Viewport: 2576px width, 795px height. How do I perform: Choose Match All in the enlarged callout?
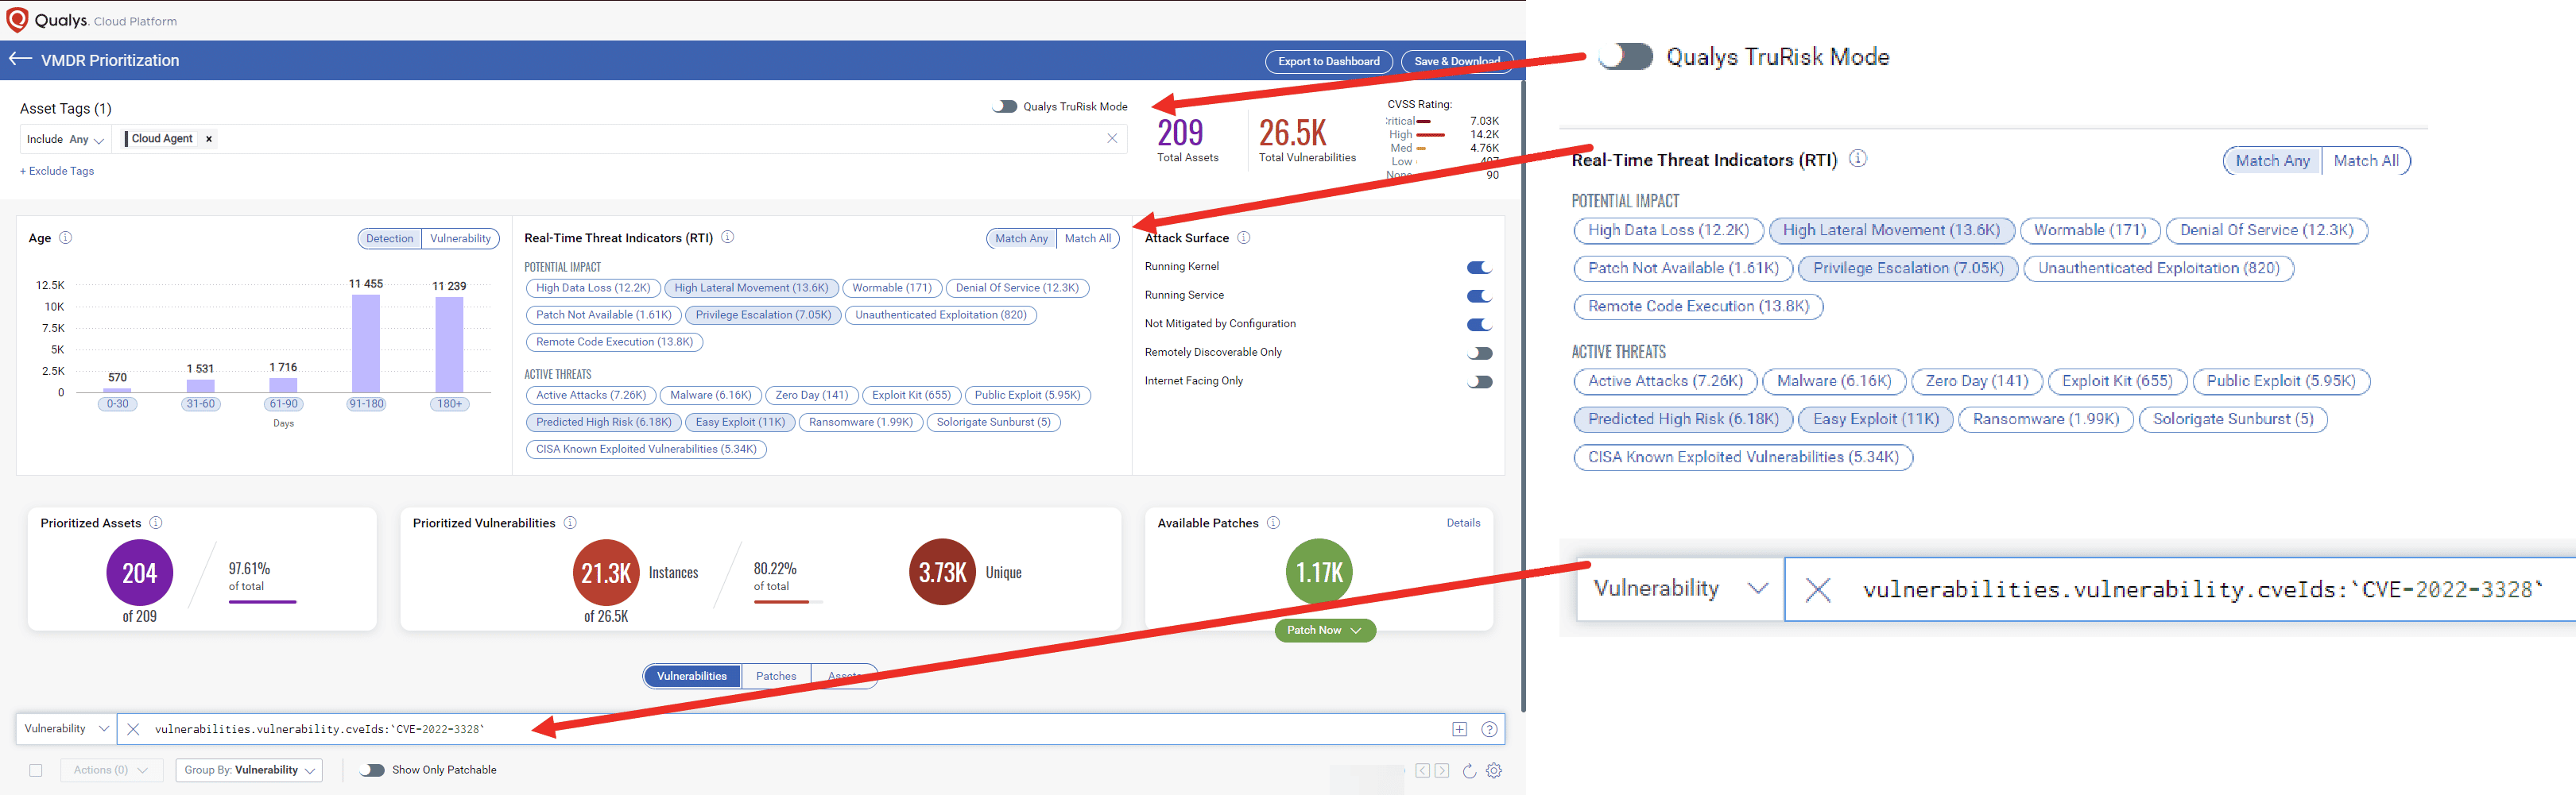(x=2365, y=160)
